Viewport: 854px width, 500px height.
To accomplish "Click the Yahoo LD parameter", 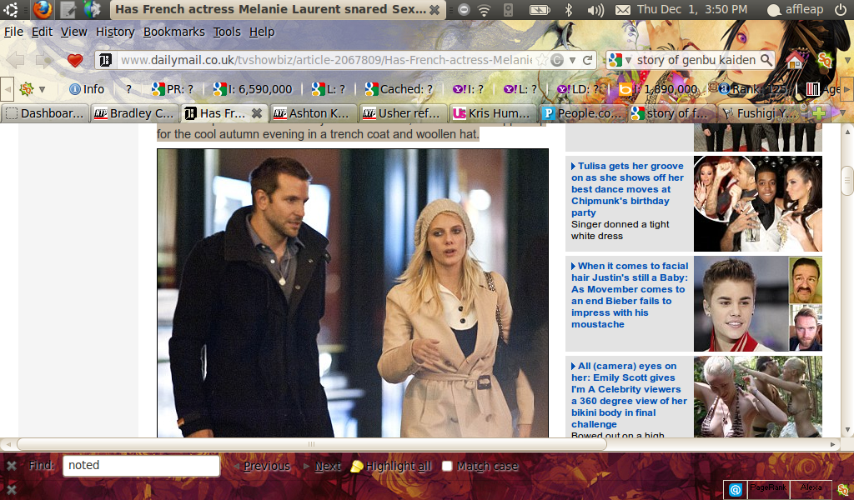I will coord(577,89).
